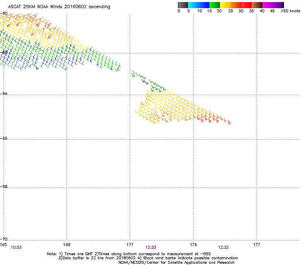This screenshot has height=265, width=302.
Task: Click the '25' value under the color scale
Action: [x=231, y=11]
